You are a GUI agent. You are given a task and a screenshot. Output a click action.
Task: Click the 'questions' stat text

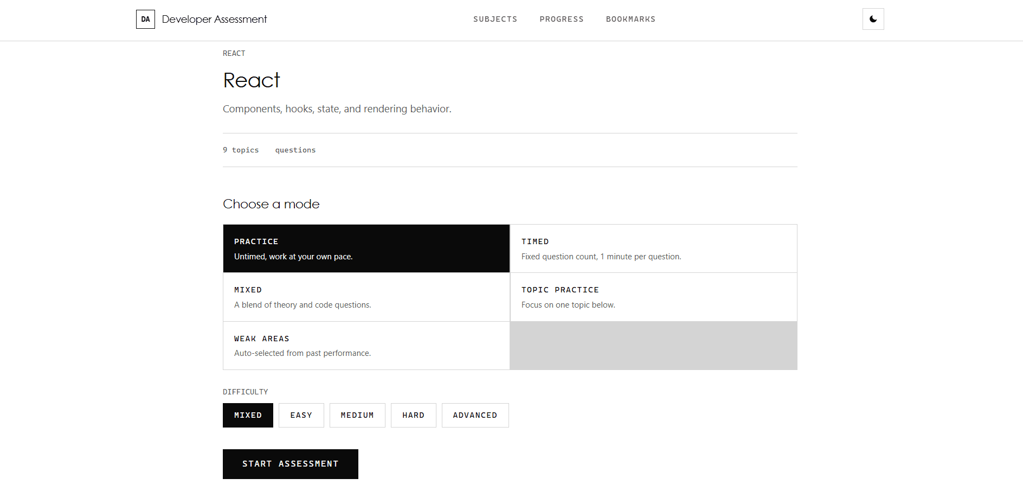point(295,150)
